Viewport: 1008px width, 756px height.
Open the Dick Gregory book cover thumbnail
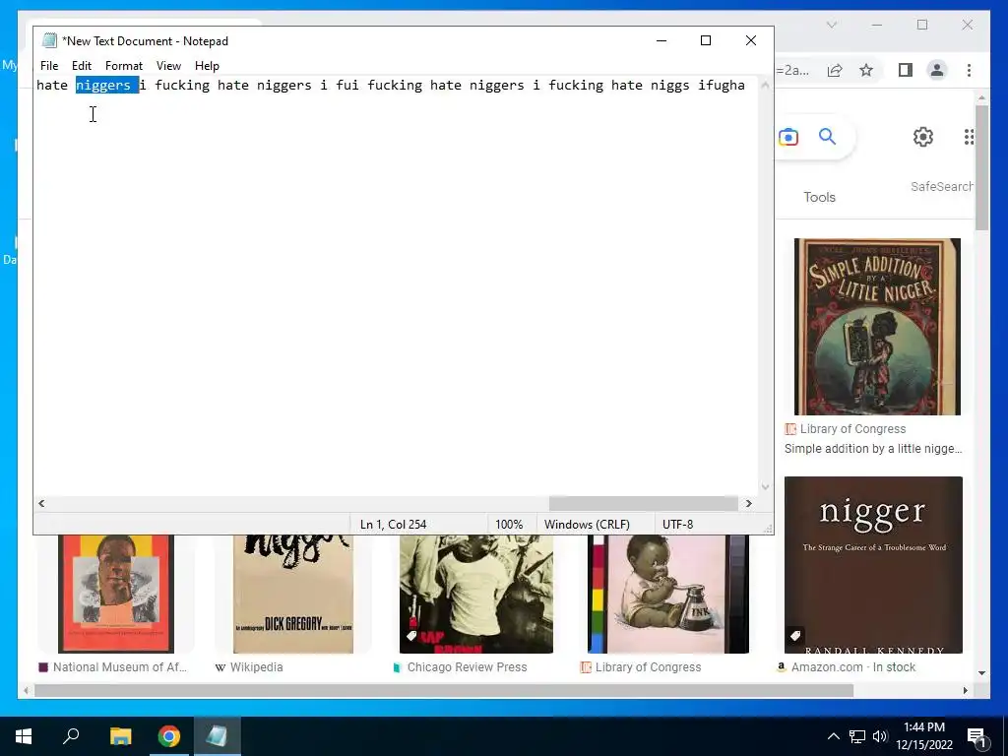(293, 594)
